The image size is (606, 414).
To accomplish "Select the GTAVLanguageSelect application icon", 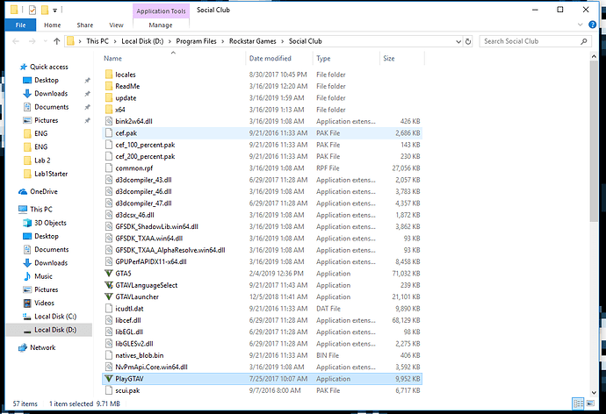I will [109, 285].
